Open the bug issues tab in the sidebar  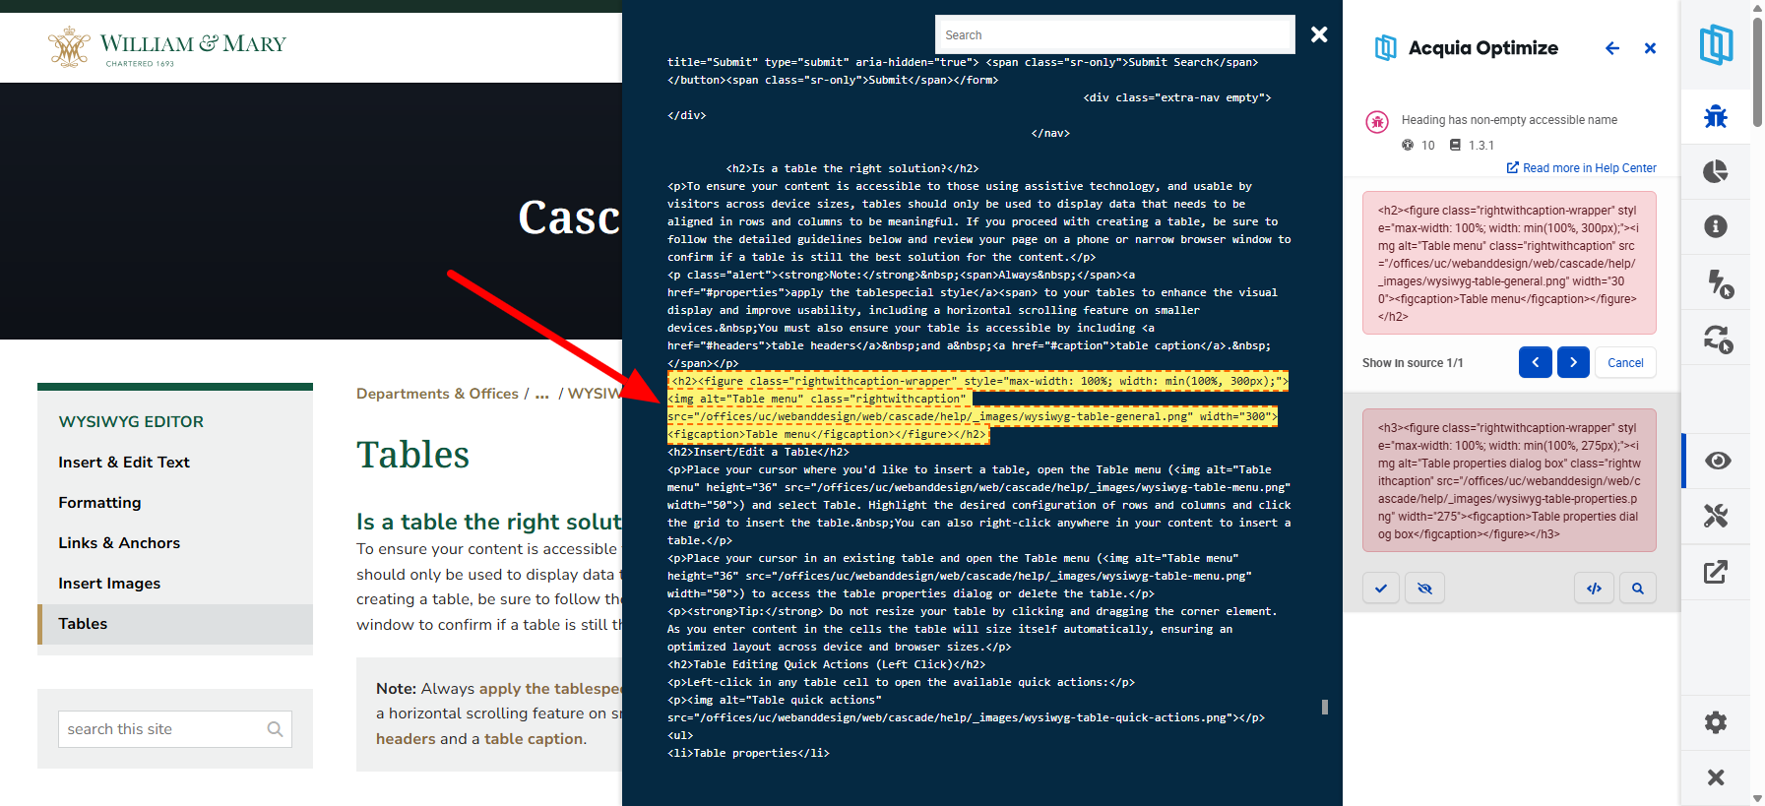point(1716,116)
